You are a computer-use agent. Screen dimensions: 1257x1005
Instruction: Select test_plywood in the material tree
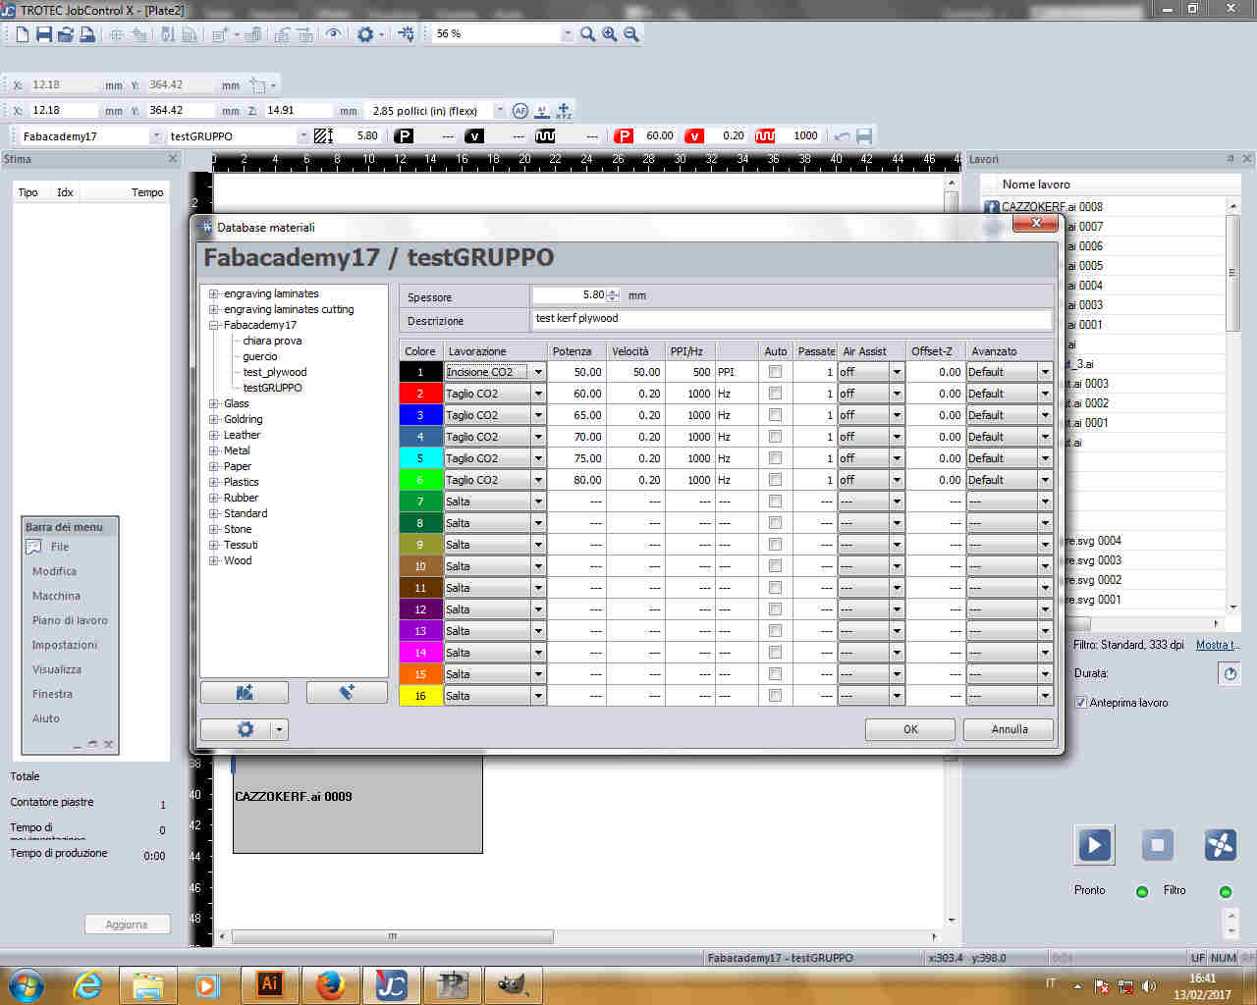(x=275, y=372)
